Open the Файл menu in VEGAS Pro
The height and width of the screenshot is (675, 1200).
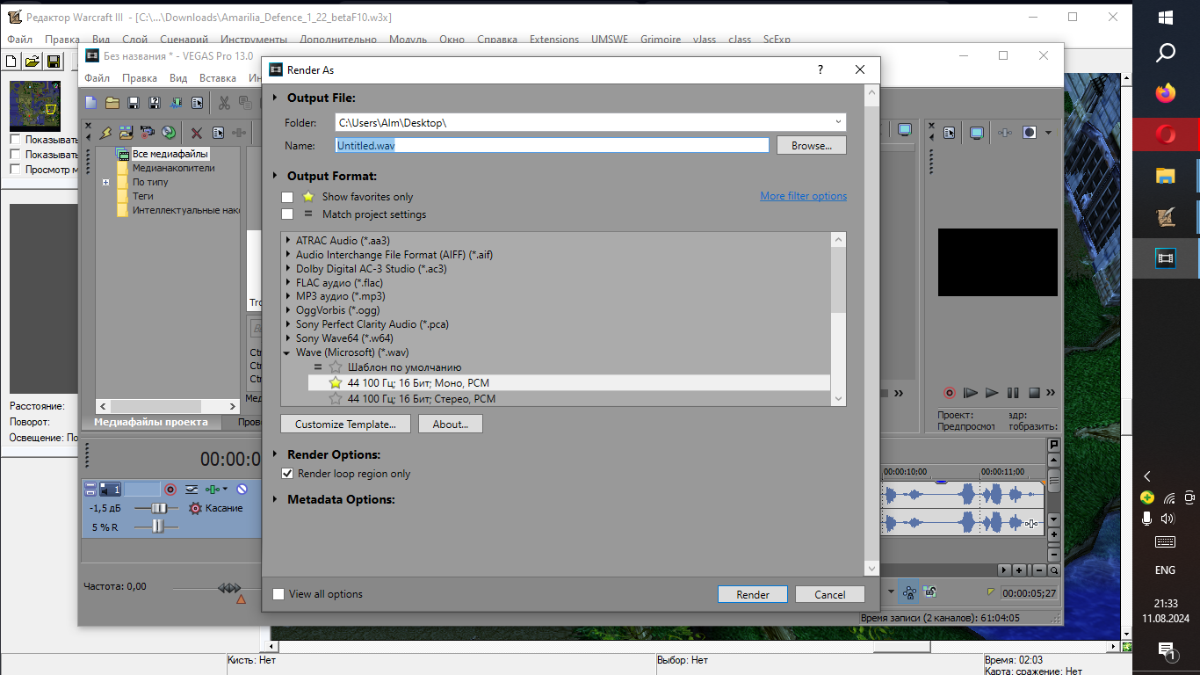coord(97,78)
